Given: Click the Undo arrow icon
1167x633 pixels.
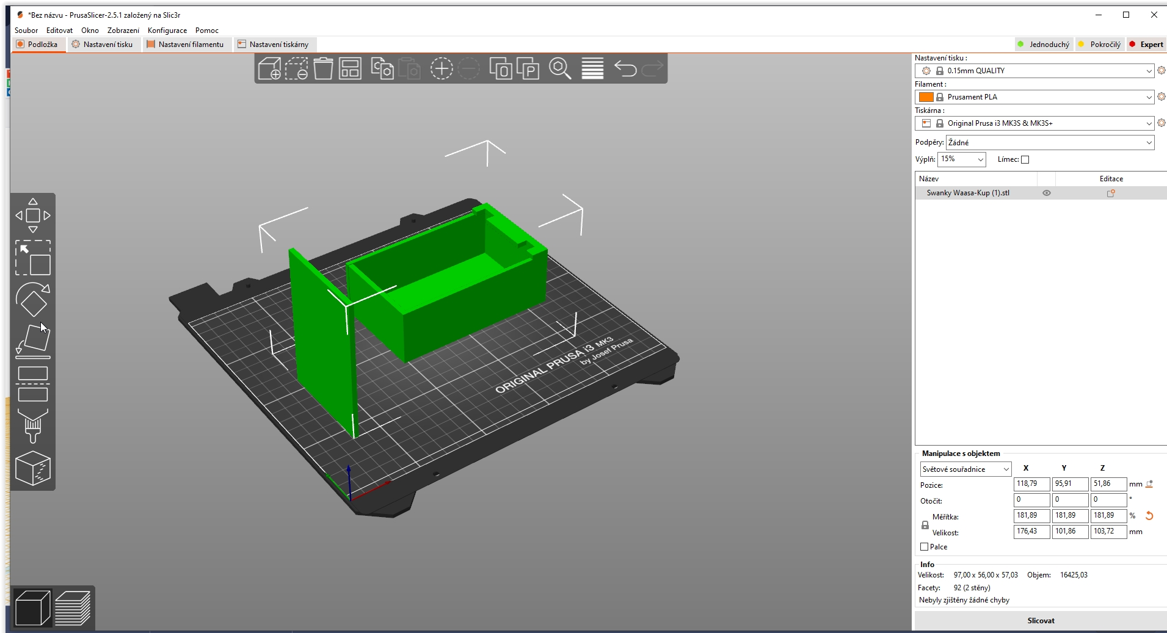Looking at the screenshot, I should pyautogui.click(x=625, y=68).
